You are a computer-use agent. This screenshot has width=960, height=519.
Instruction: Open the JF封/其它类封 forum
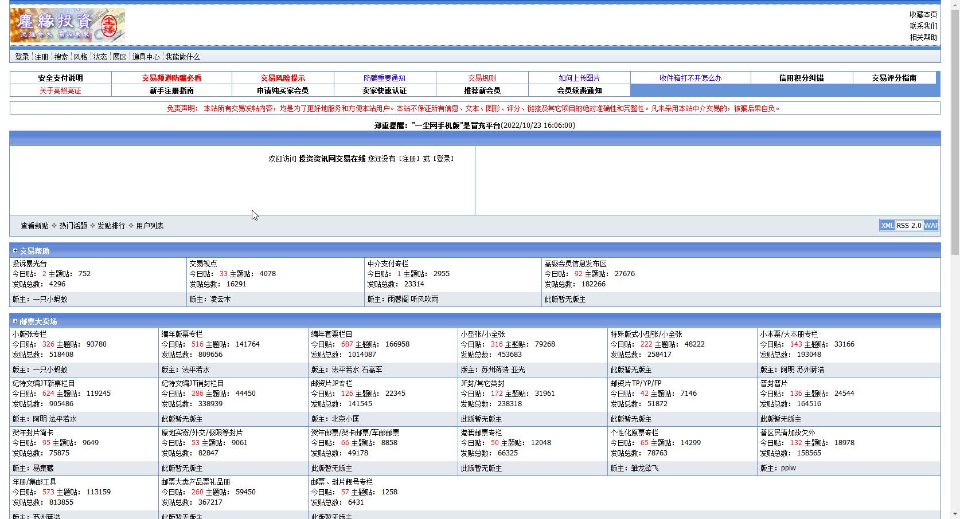pos(482,383)
